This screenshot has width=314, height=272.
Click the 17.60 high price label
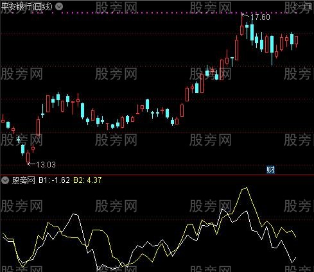(x=260, y=17)
